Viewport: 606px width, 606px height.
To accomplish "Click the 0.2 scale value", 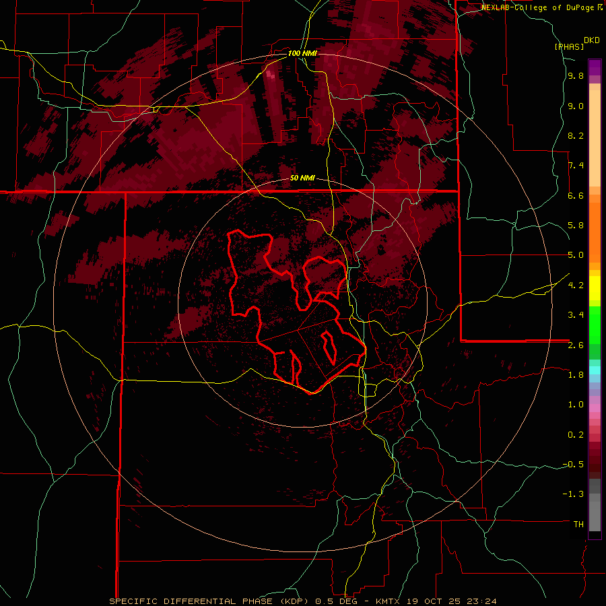I will 576,434.
